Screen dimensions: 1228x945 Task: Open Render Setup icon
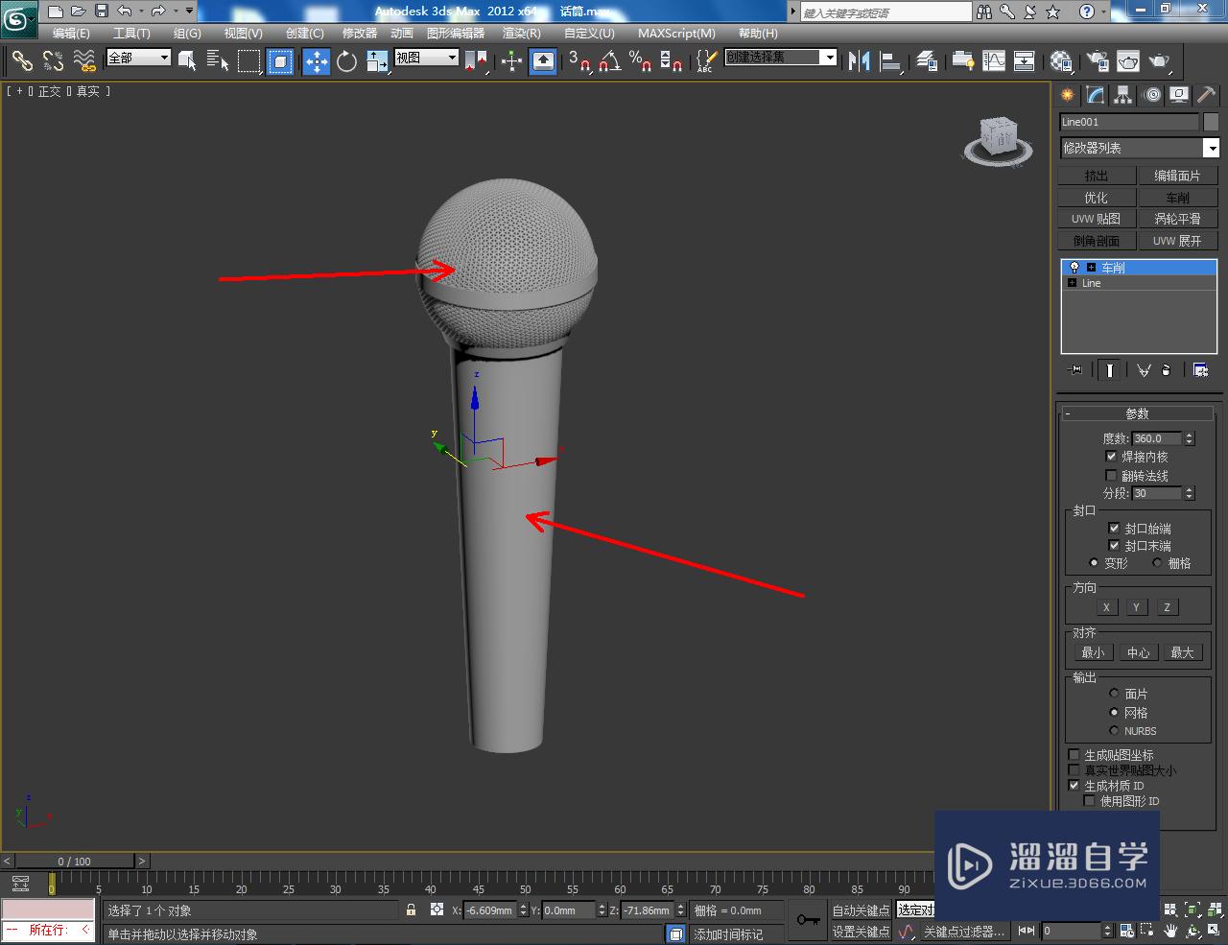[1098, 61]
